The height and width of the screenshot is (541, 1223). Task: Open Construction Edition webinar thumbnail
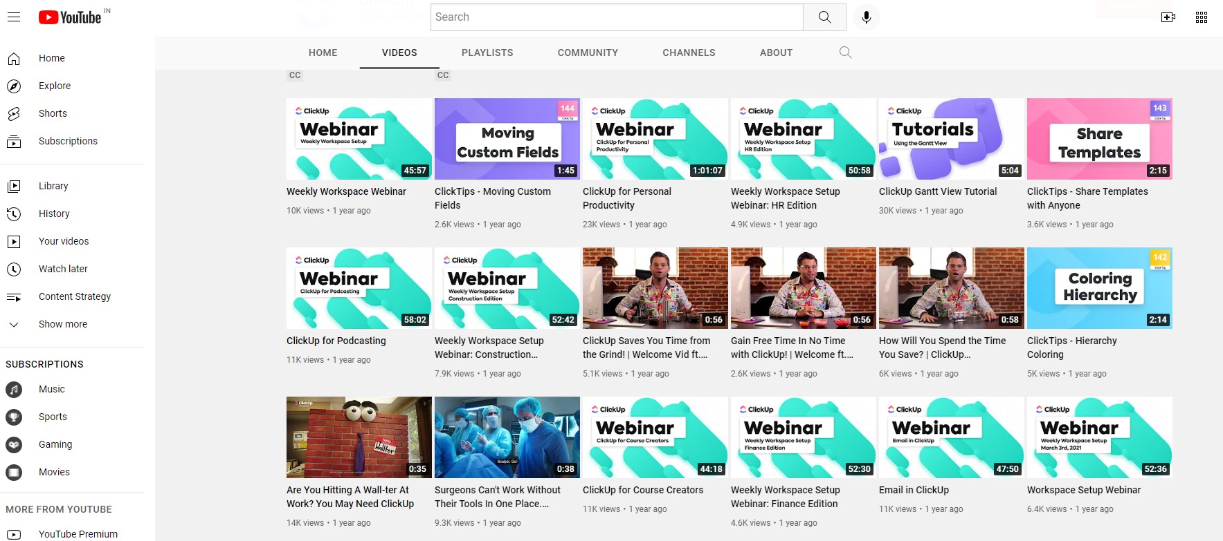point(507,288)
